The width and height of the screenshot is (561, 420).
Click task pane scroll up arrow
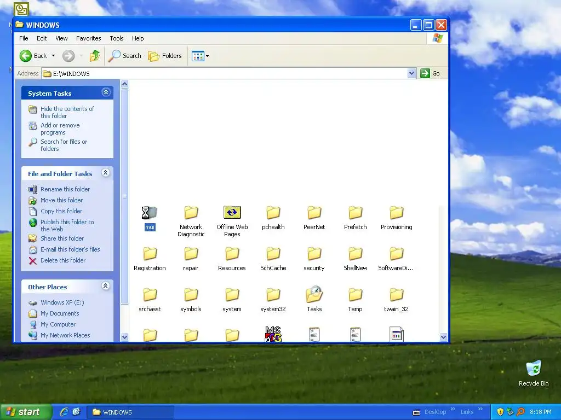[124, 84]
